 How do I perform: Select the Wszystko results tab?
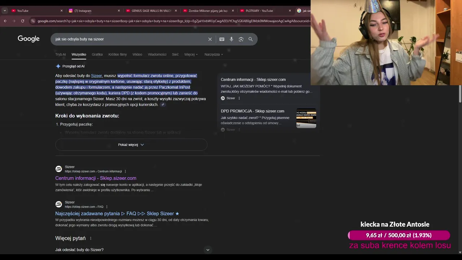[x=79, y=55]
